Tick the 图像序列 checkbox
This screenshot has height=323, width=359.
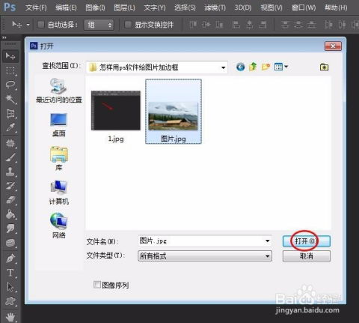[97, 285]
